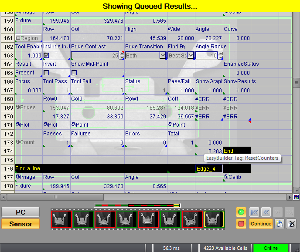Select the first red-bordered filmstrip thumbnail
Viewport: 300px width, 252px height.
point(61,218)
